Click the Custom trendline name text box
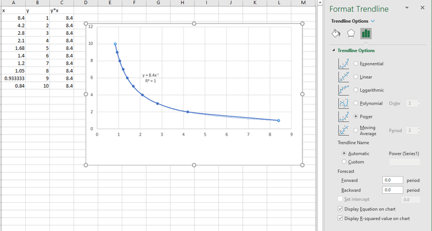Image resolution: width=432 pixels, height=231 pixels. (404, 162)
